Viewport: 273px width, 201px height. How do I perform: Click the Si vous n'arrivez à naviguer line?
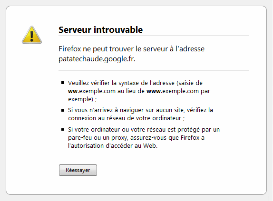[x=140, y=110]
